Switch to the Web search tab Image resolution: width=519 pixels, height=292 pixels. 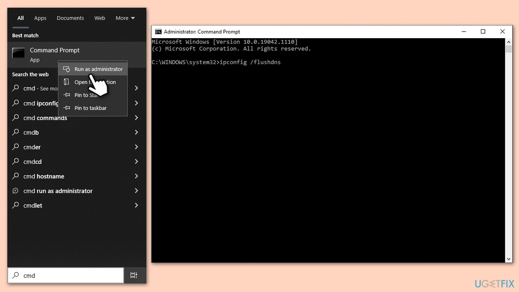click(x=100, y=18)
